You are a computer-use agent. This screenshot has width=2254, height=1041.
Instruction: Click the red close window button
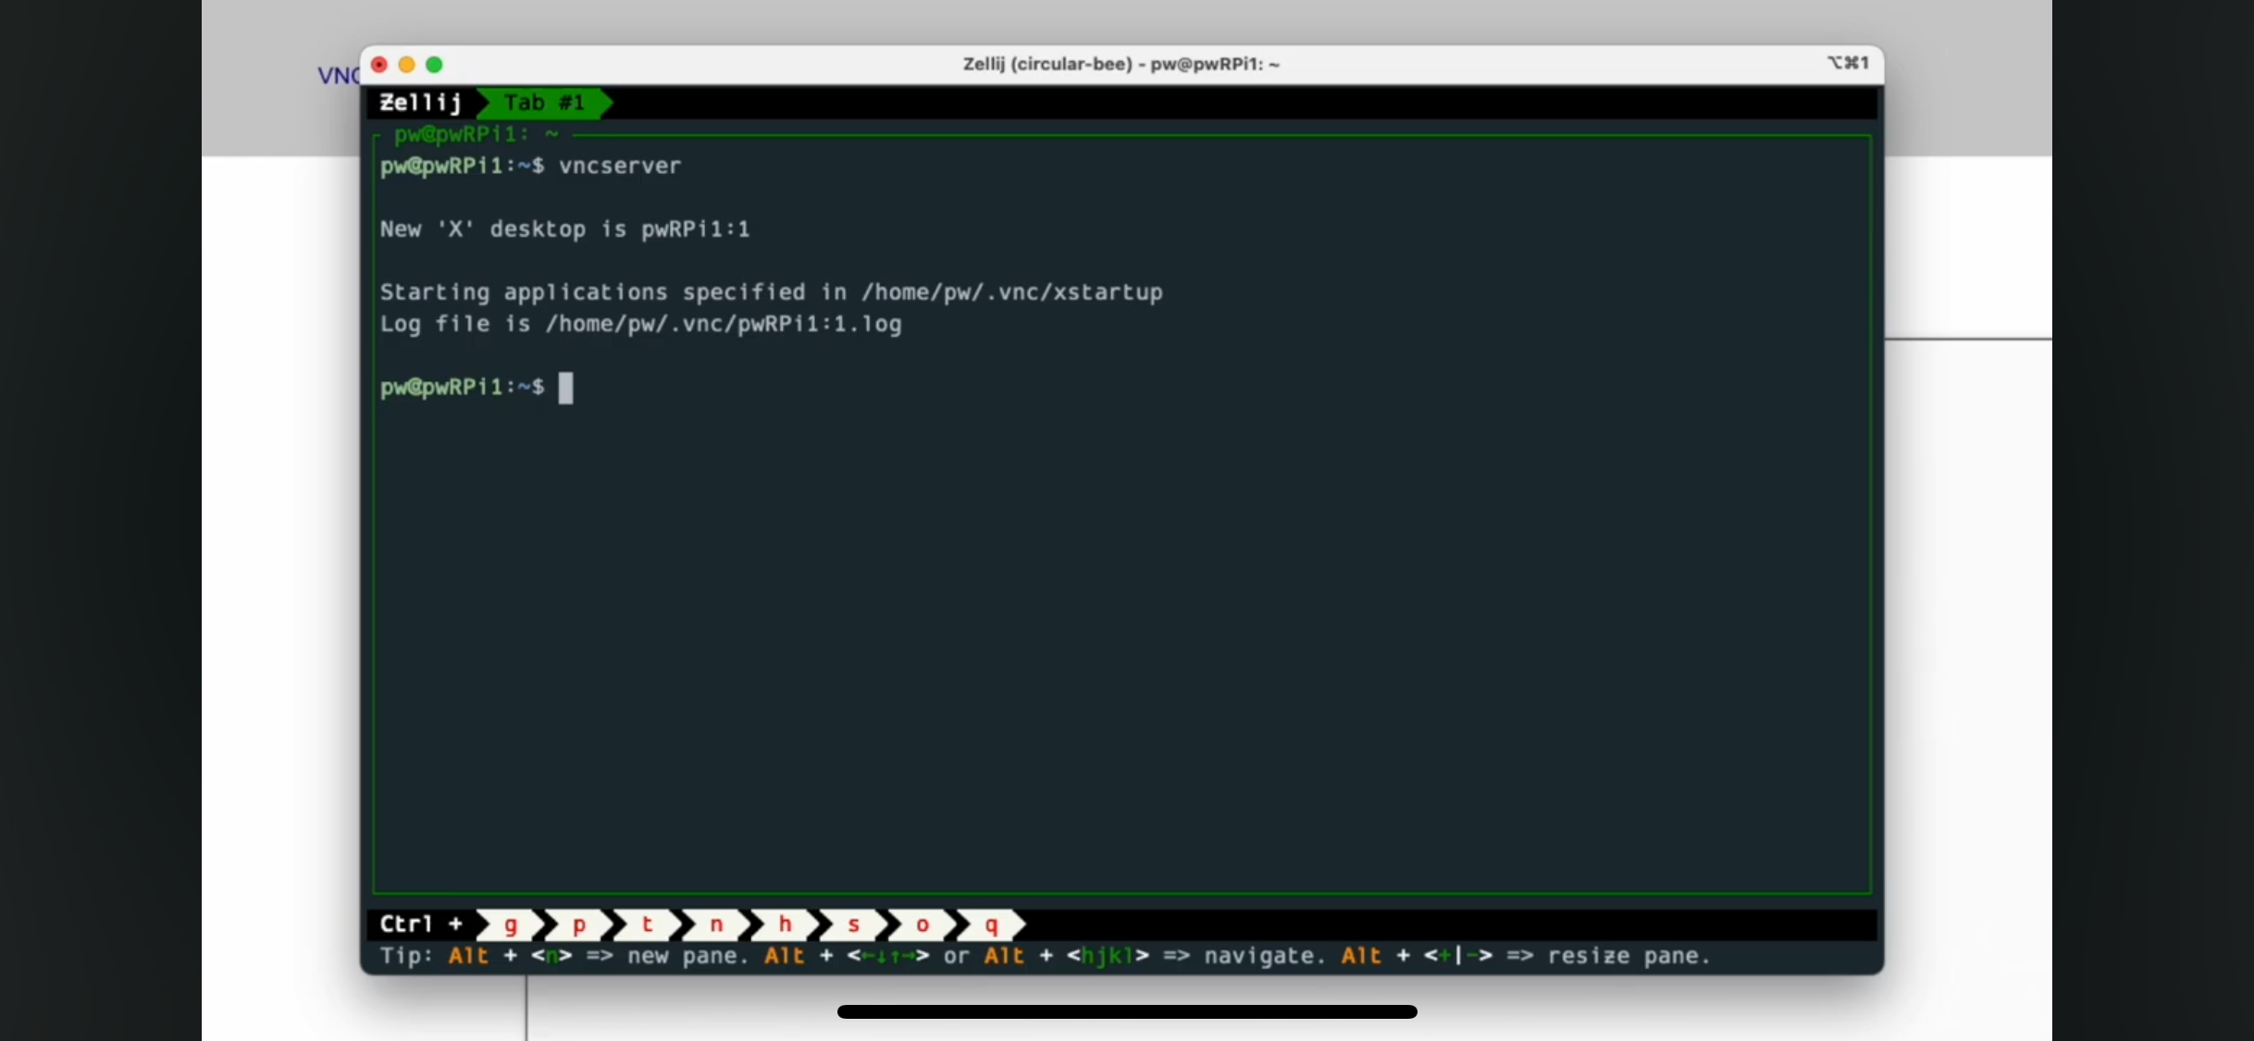pyautogui.click(x=378, y=65)
